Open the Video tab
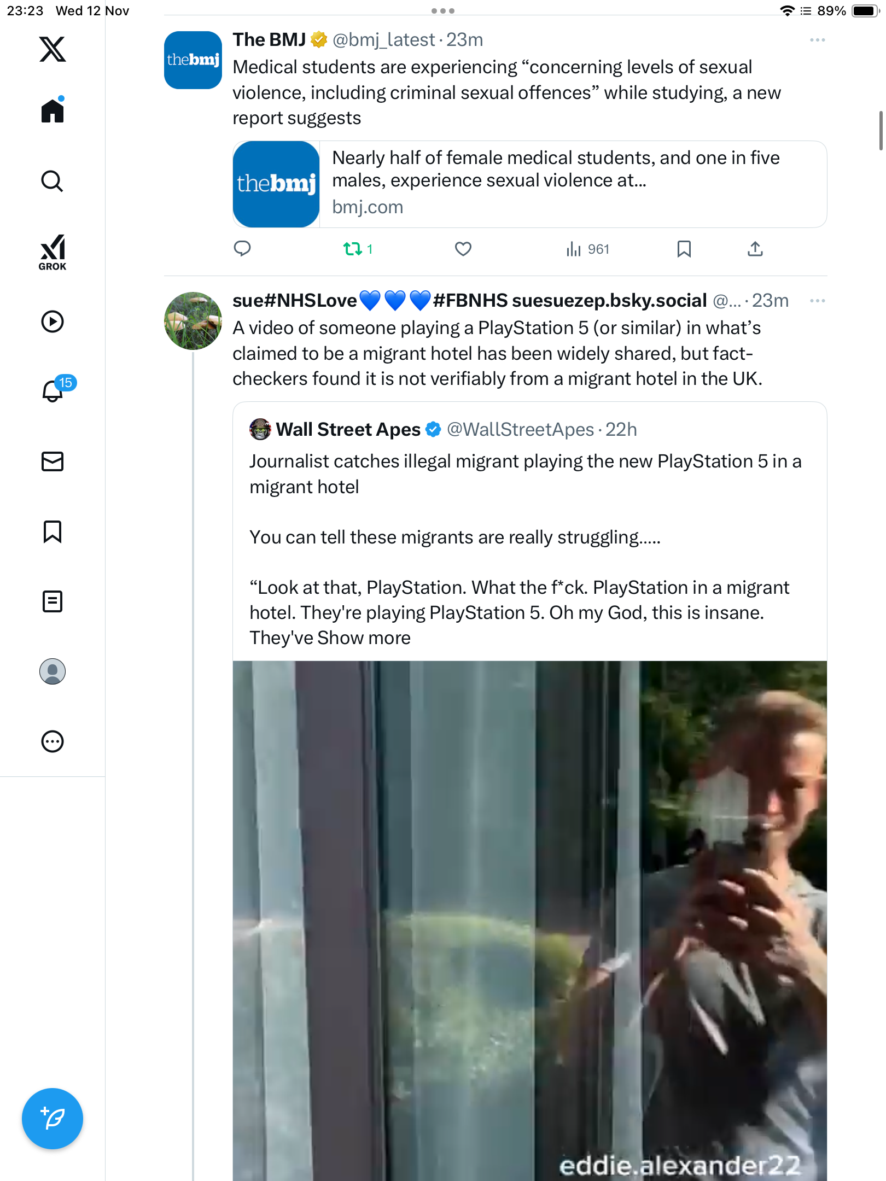Image resolution: width=886 pixels, height=1181 pixels. point(53,321)
